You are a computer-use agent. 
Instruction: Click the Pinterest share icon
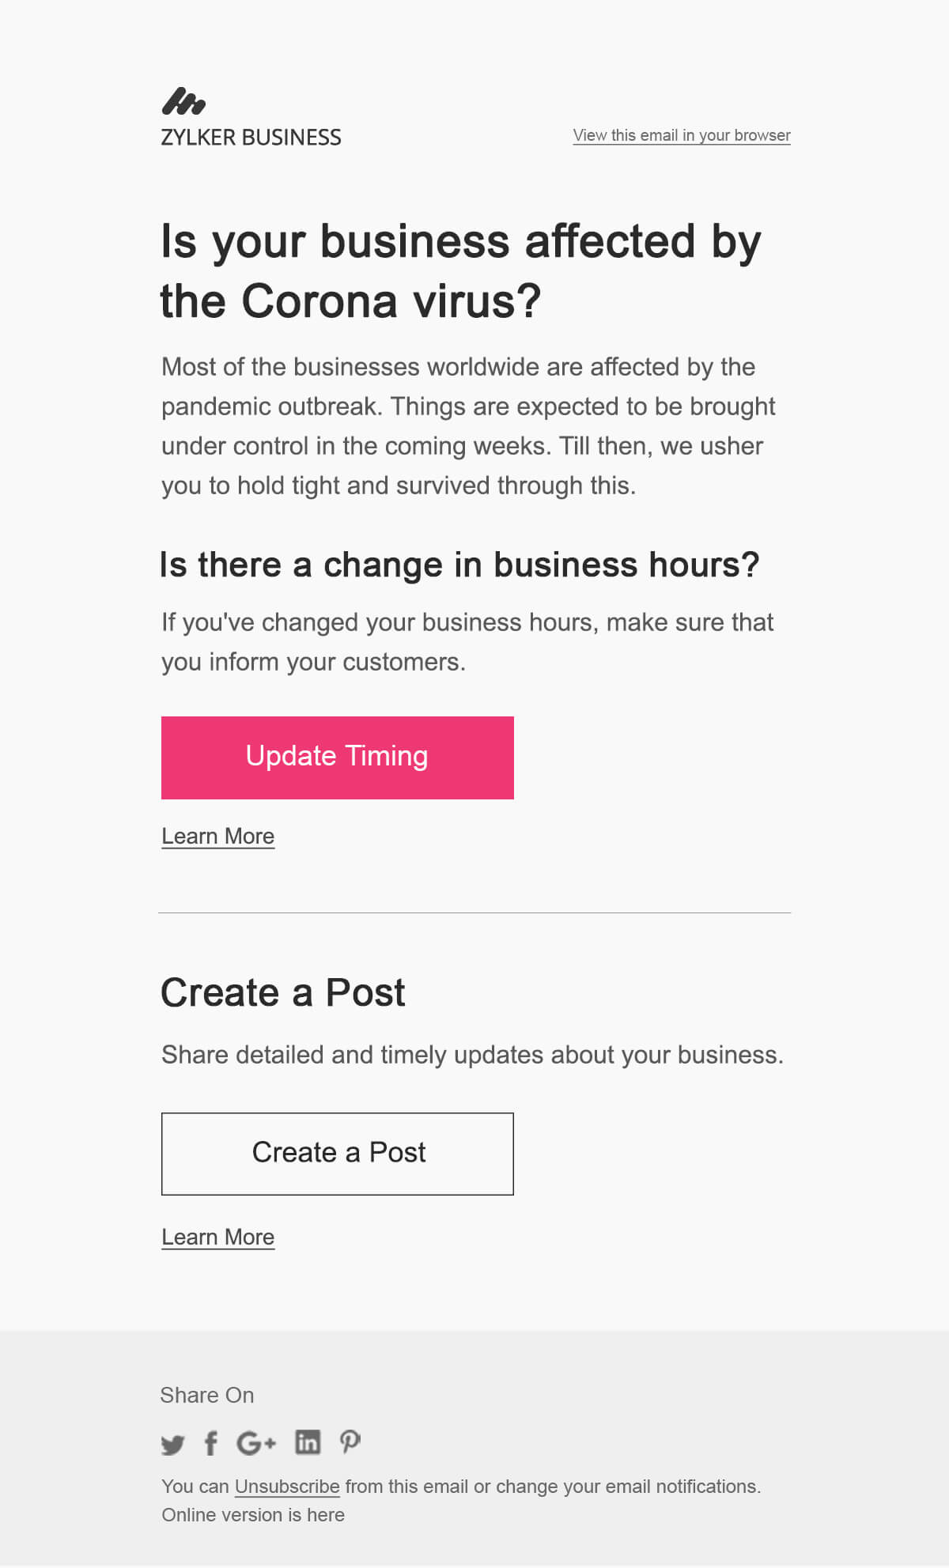click(x=350, y=1442)
